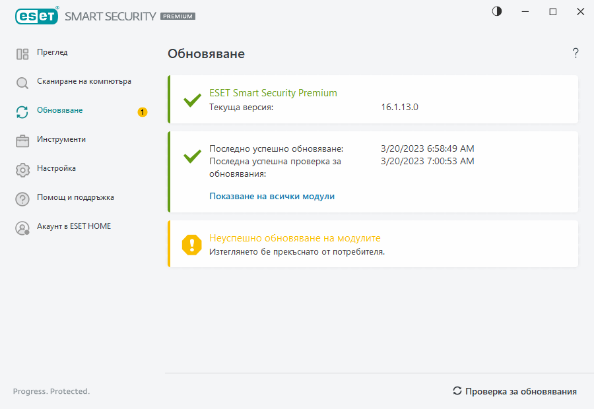Click the warning icon on Неуспешно обновяване message
The height and width of the screenshot is (409, 594).
pyautogui.click(x=191, y=243)
